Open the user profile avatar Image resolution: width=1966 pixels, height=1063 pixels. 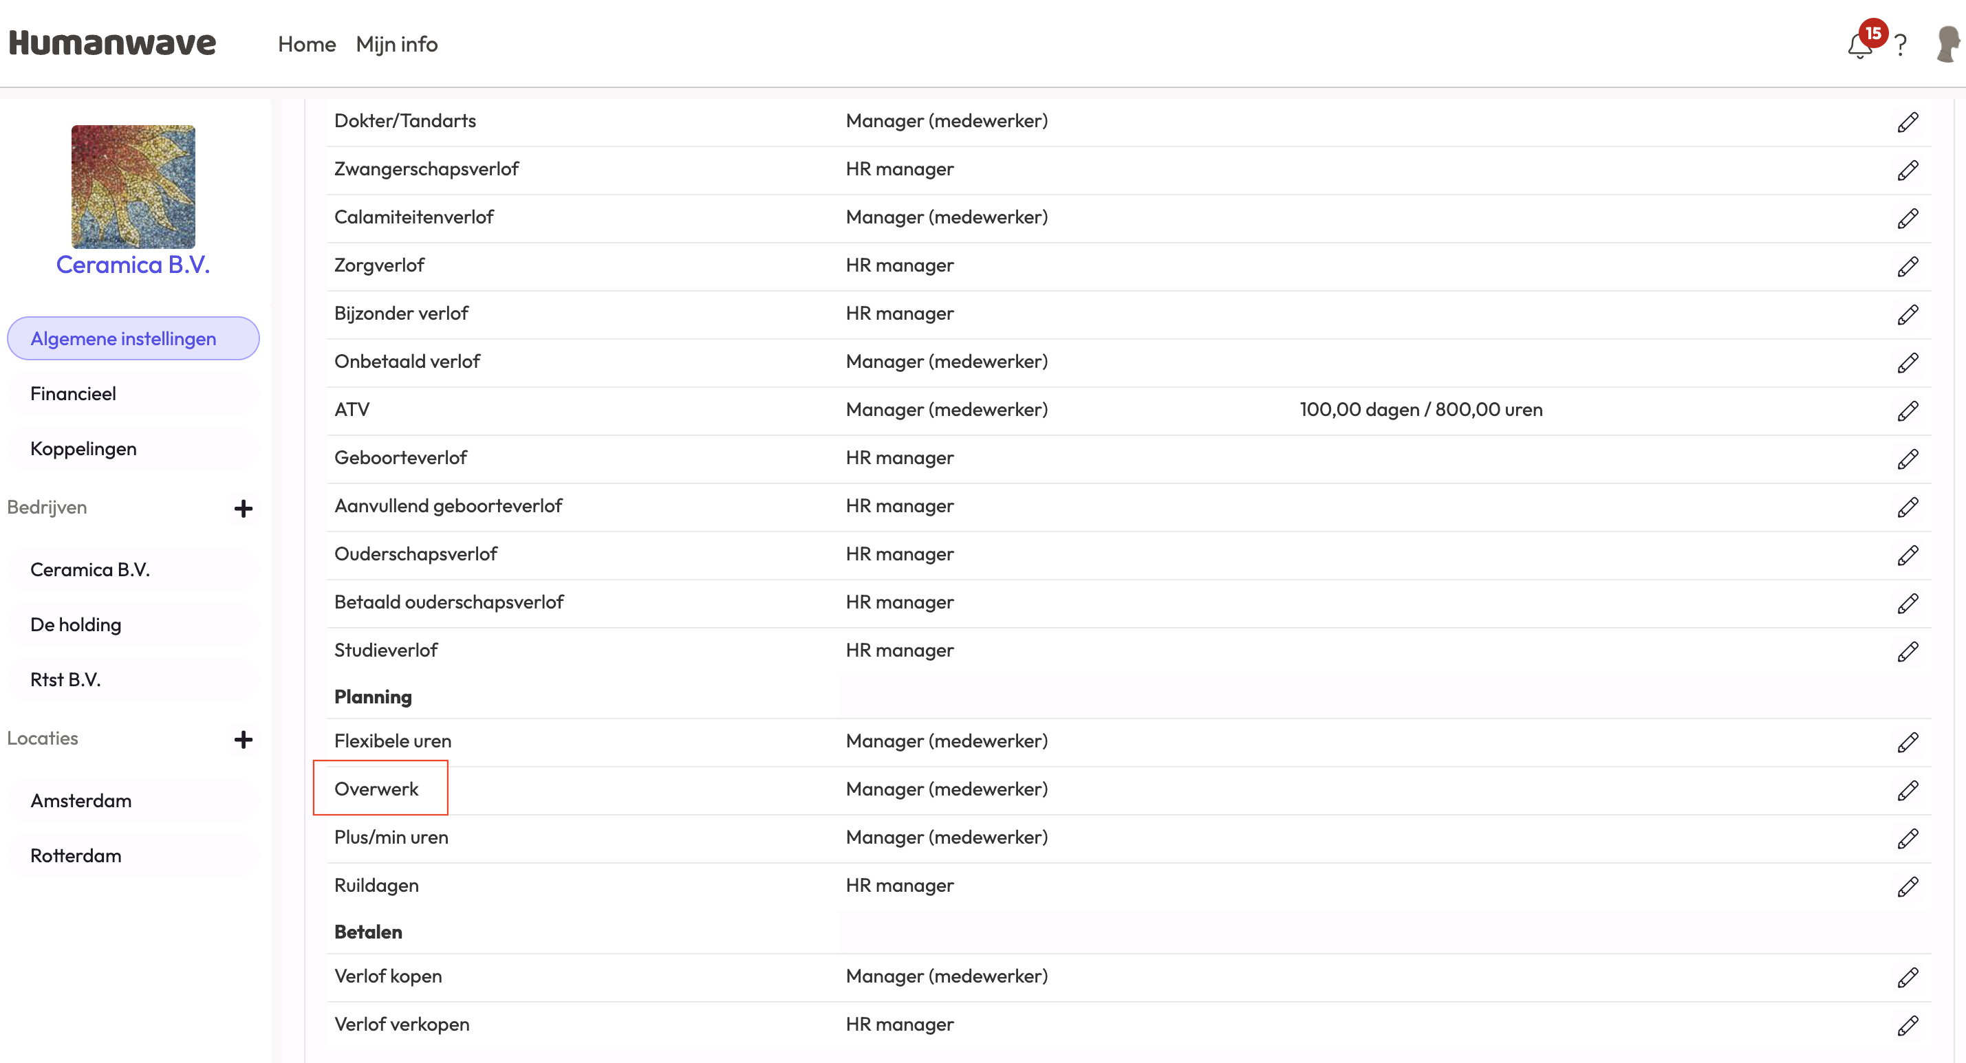(x=1947, y=44)
